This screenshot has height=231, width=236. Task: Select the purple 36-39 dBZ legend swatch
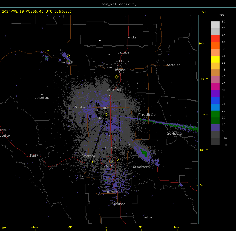[x=215, y=94]
